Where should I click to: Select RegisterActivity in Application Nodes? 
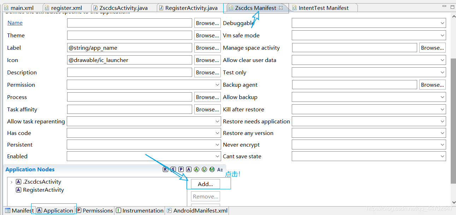pos(40,190)
